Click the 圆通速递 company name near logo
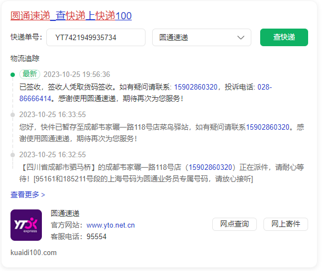 point(65,213)
